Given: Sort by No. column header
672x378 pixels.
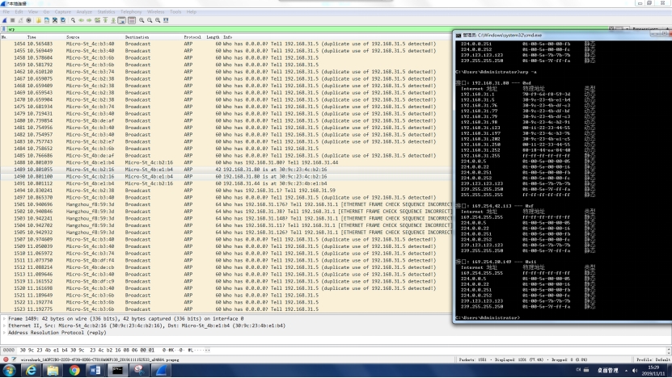Looking at the screenshot, I should [x=4, y=37].
